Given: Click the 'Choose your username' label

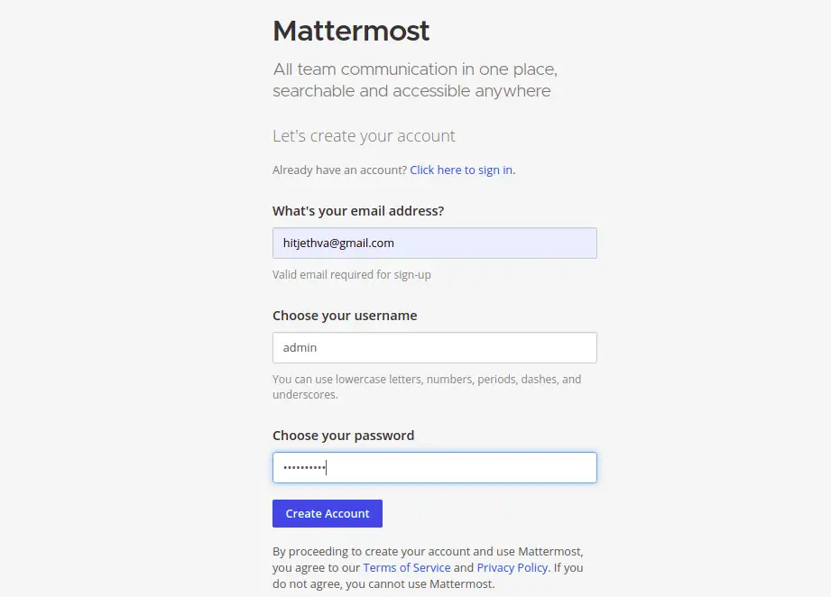Looking at the screenshot, I should click(x=345, y=316).
